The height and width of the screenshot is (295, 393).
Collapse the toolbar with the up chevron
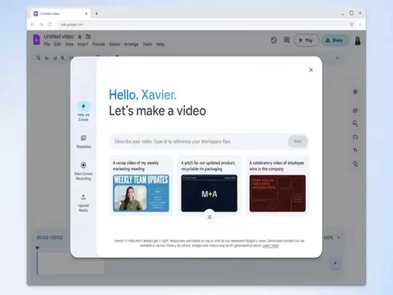(x=337, y=58)
